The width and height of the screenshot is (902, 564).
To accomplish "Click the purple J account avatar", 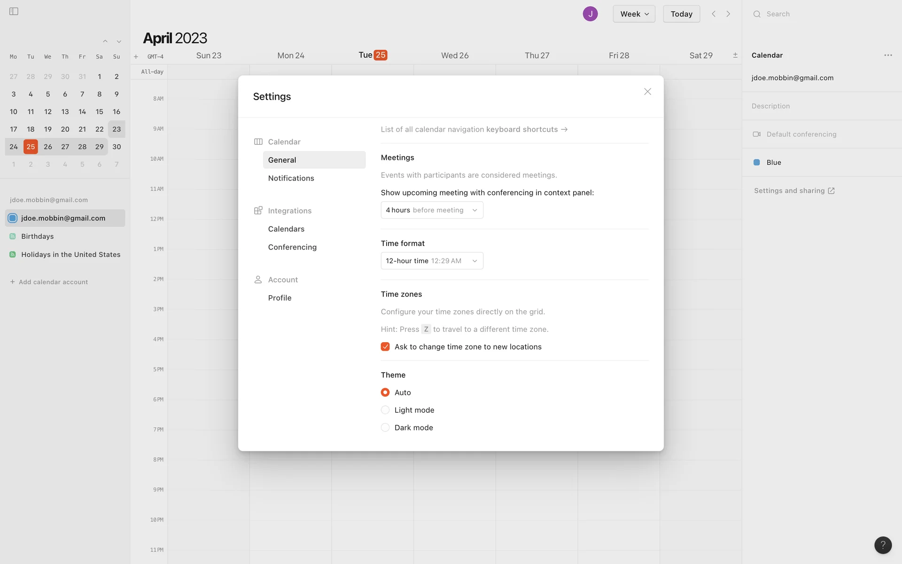I will [x=590, y=14].
